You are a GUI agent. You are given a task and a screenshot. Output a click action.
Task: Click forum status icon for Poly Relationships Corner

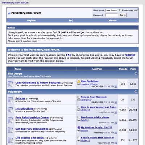[11, 120]
